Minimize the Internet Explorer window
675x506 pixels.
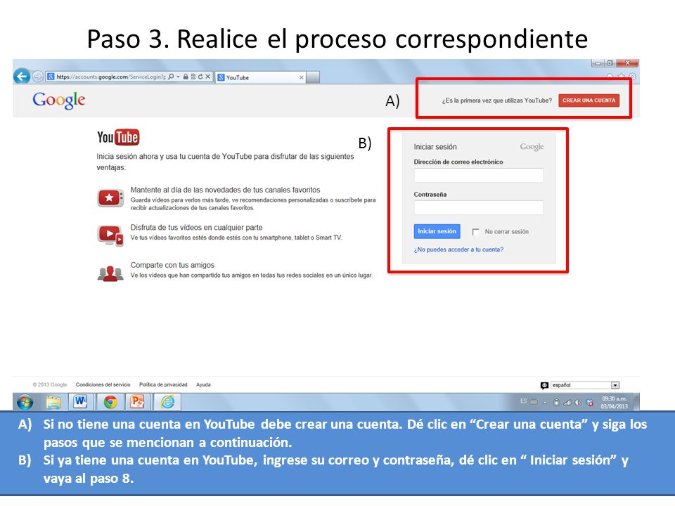[598, 63]
